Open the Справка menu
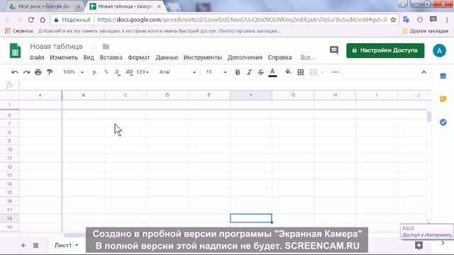Viewport: 454px width, 255px height. point(279,57)
